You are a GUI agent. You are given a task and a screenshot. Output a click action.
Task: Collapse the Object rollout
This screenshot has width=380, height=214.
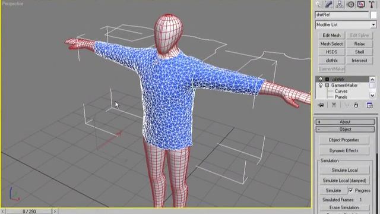click(345, 130)
